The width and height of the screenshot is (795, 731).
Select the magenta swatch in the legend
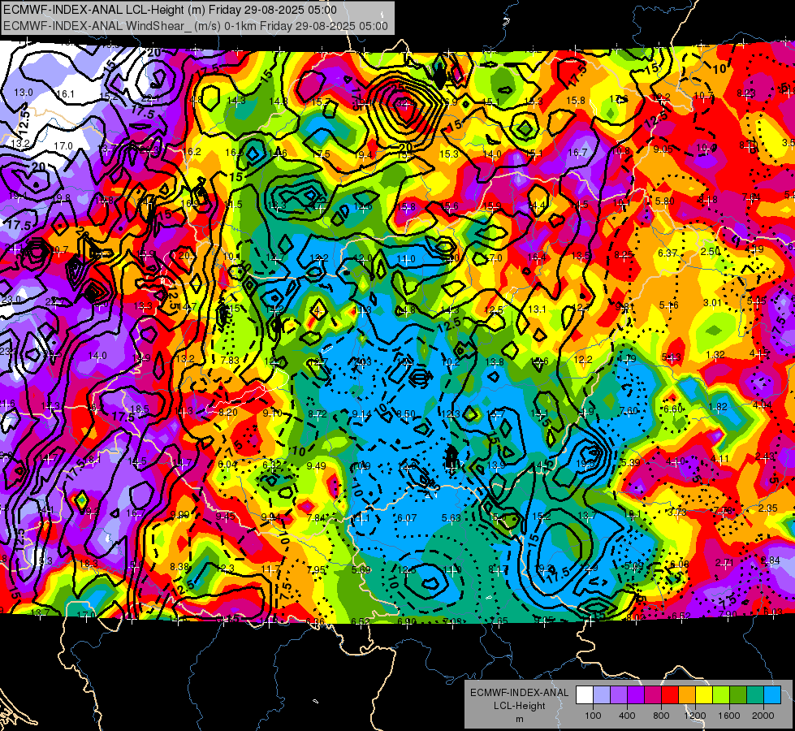pyautogui.click(x=653, y=695)
